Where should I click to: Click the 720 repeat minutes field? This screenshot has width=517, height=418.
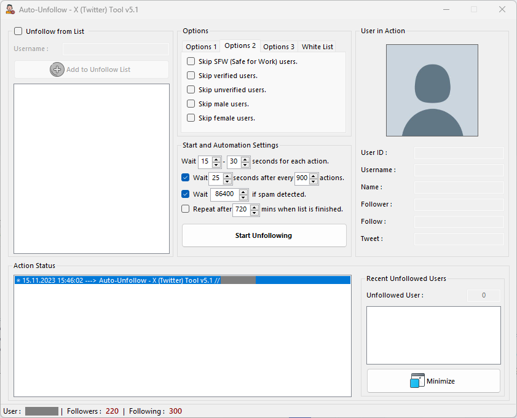[242, 210]
